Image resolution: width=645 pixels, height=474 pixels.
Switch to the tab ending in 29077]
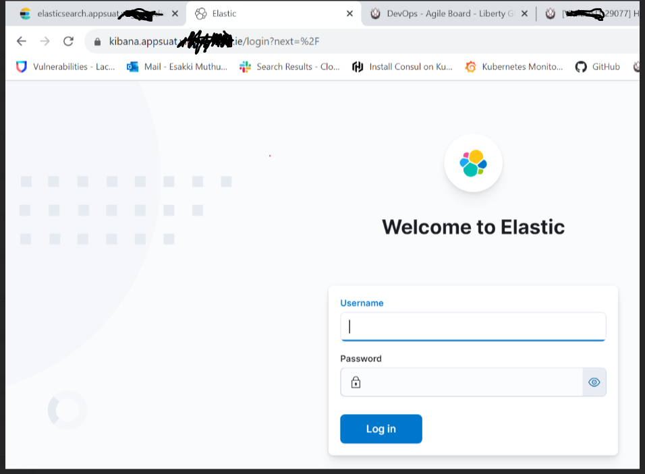click(592, 13)
